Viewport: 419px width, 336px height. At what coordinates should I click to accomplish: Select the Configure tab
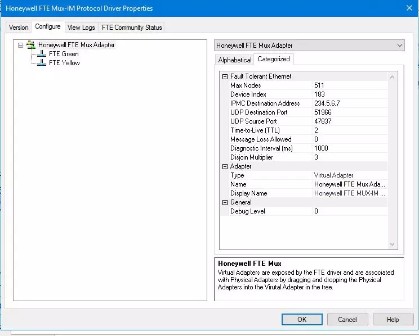point(48,26)
